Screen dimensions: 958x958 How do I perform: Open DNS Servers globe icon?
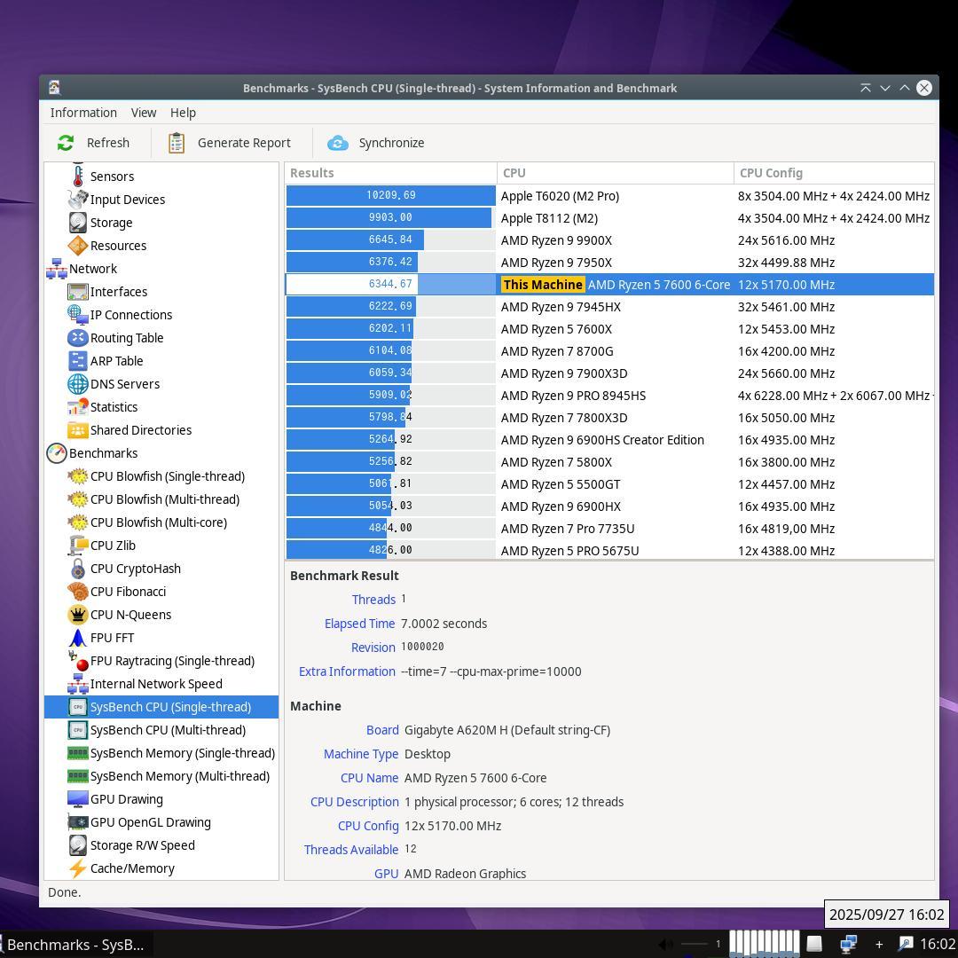tap(78, 384)
